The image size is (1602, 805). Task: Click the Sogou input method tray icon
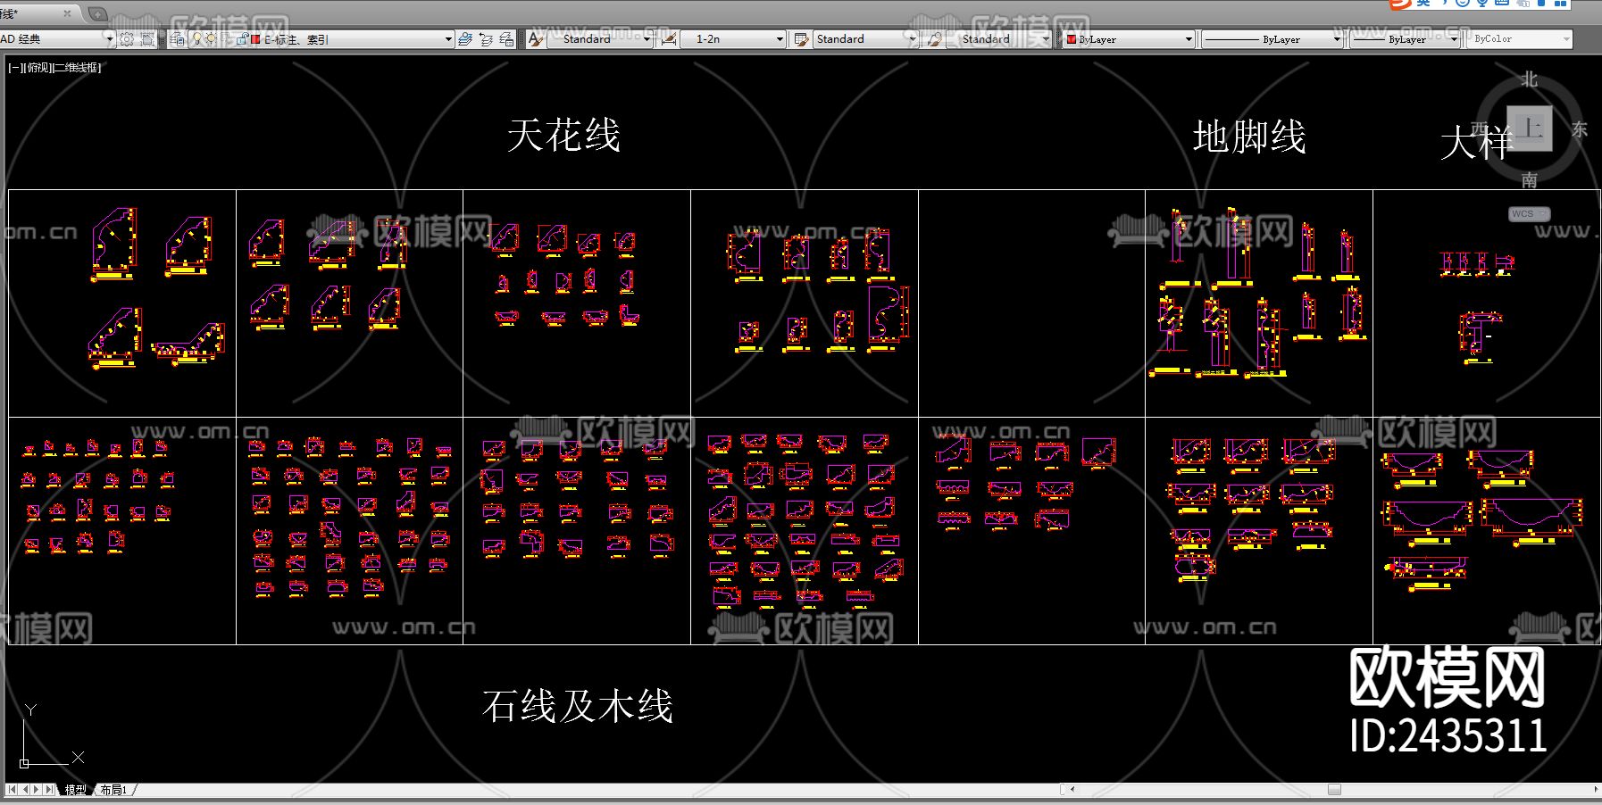(1399, 4)
